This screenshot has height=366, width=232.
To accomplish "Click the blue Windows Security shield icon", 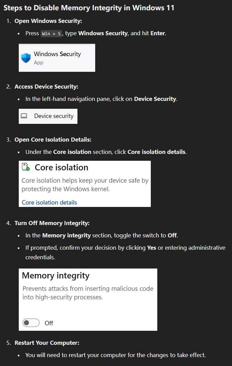I will click(x=26, y=58).
